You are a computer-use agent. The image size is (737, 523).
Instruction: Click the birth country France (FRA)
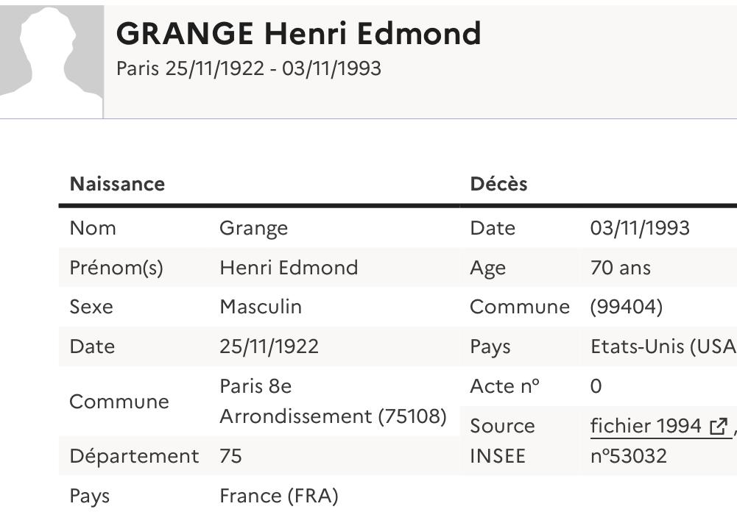(x=278, y=496)
